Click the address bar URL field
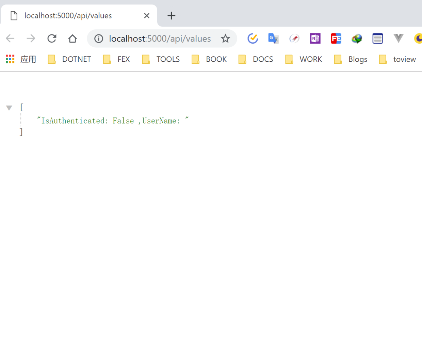This screenshot has width=422, height=354. pyautogui.click(x=160, y=39)
